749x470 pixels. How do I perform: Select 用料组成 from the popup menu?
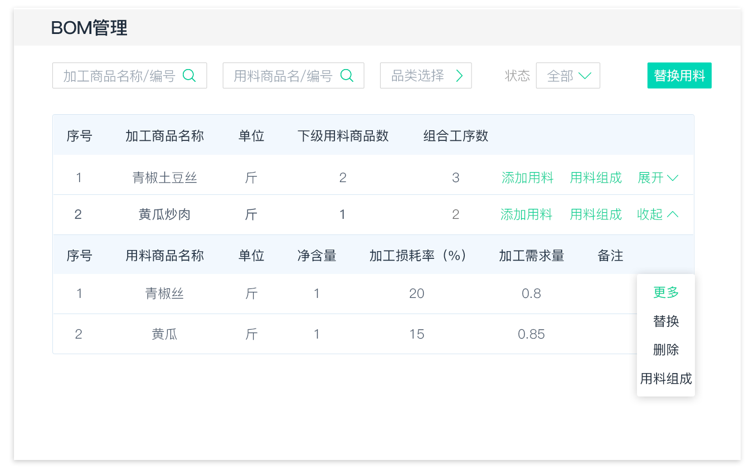pos(665,379)
